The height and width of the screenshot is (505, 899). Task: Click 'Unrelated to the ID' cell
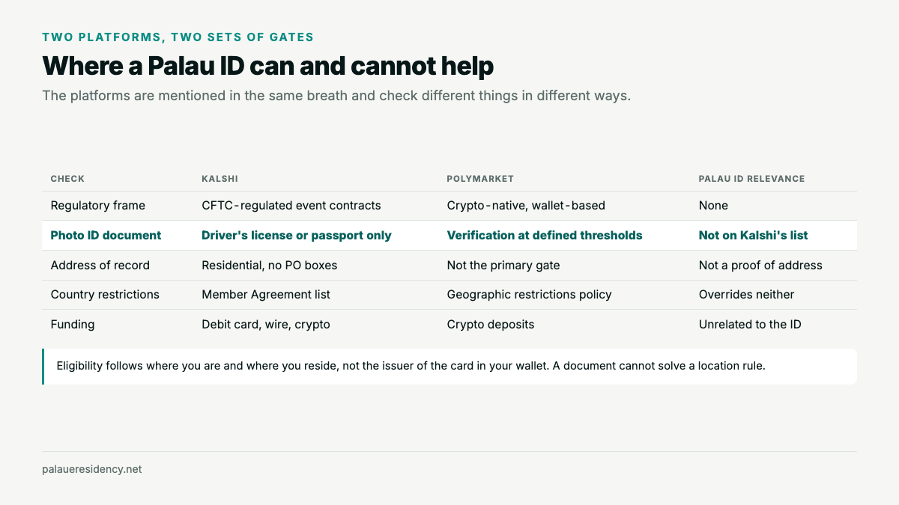(x=750, y=324)
